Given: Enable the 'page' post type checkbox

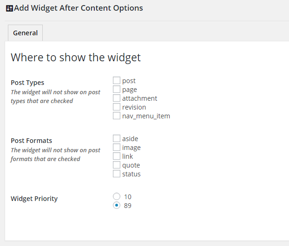Looking at the screenshot, I should coord(117,89).
